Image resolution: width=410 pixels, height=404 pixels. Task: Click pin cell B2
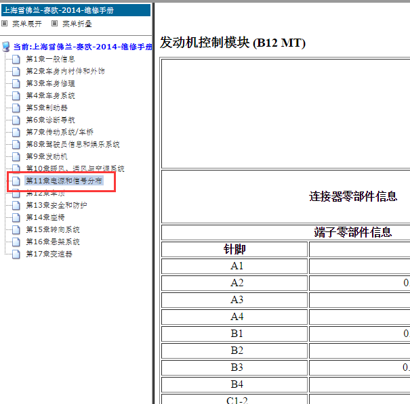[x=234, y=351]
